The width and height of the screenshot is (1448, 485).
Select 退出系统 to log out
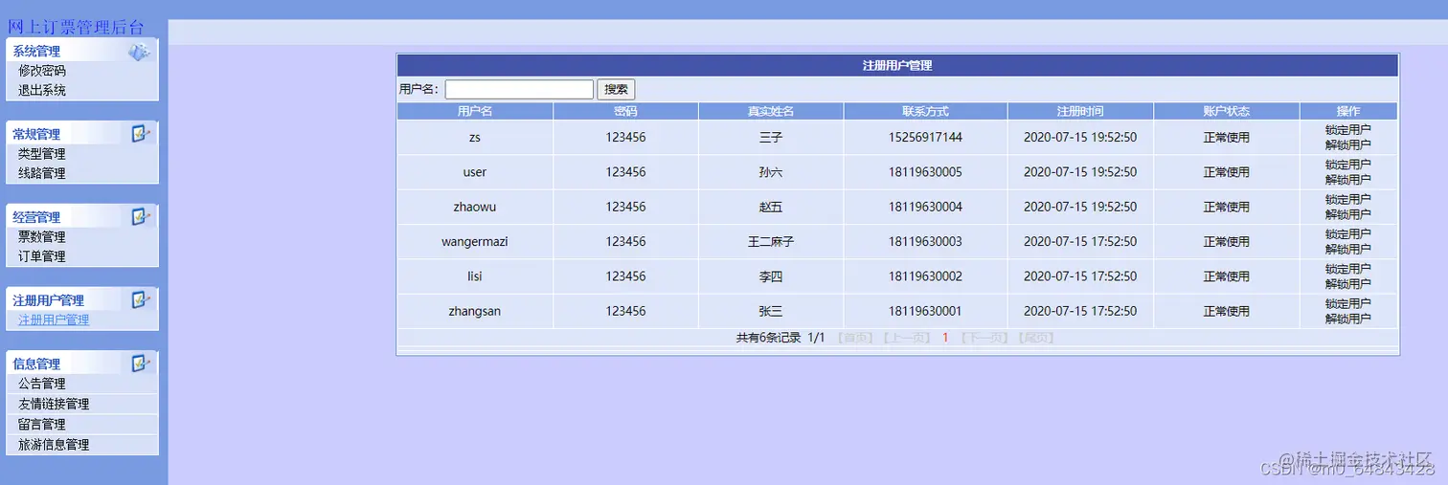(42, 91)
